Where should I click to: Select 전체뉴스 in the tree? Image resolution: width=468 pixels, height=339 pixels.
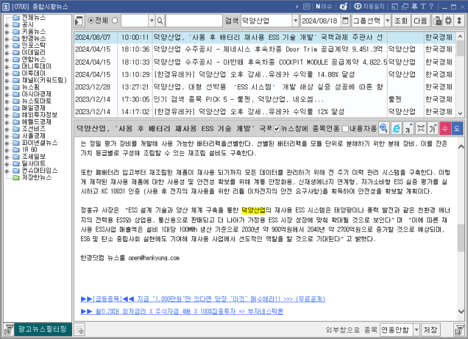(x=33, y=18)
